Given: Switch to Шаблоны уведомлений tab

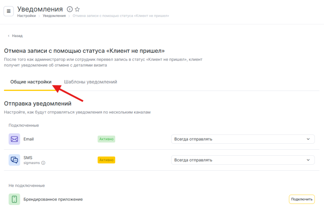Looking at the screenshot, I should pos(90,82).
